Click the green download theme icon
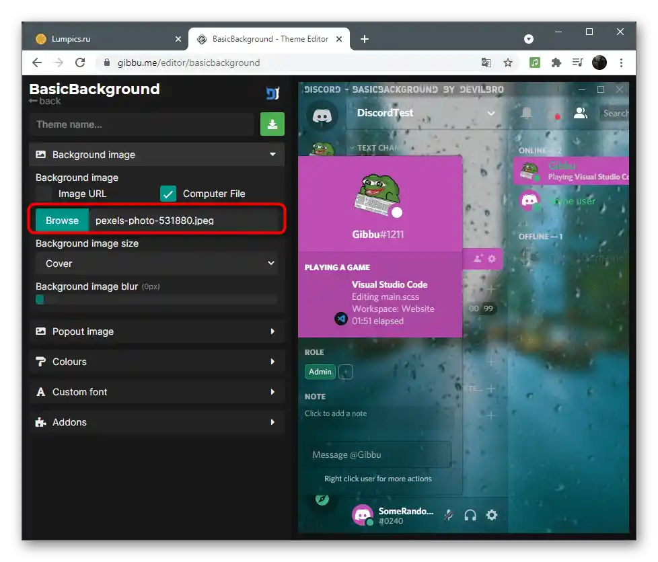The height and width of the screenshot is (562, 658). coord(272,124)
